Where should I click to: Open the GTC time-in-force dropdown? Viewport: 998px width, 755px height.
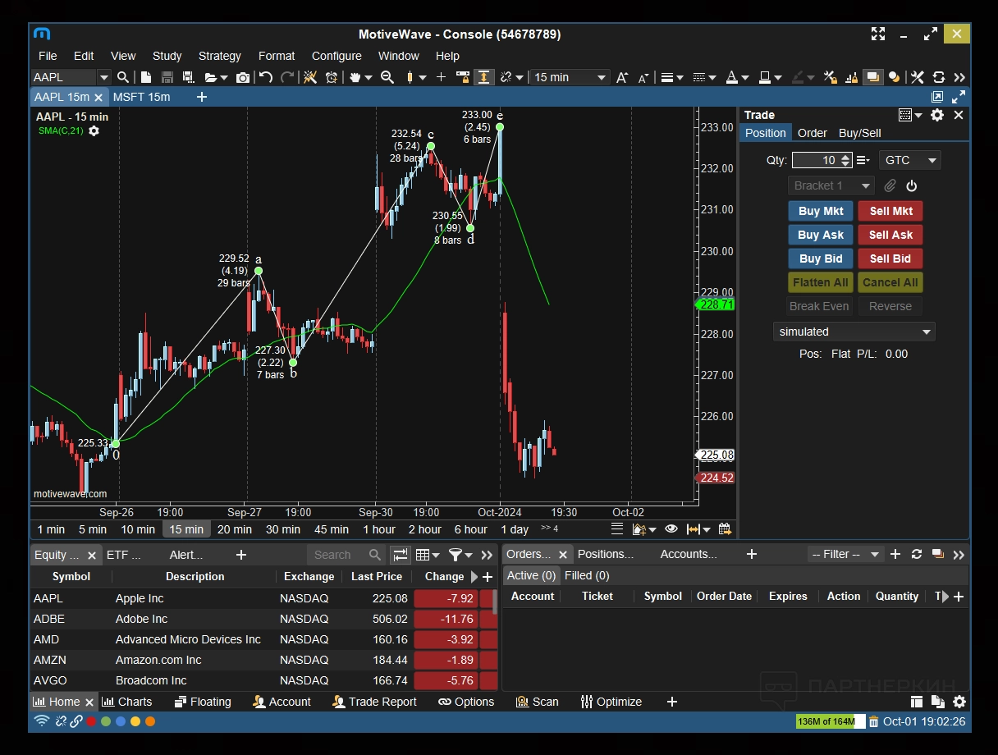[910, 160]
